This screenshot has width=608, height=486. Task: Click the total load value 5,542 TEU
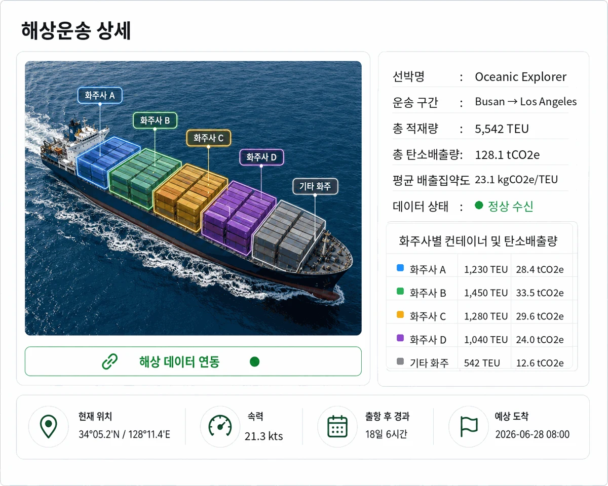coord(502,129)
